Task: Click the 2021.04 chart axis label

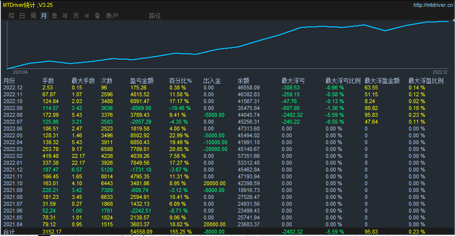Action: pos(20,72)
